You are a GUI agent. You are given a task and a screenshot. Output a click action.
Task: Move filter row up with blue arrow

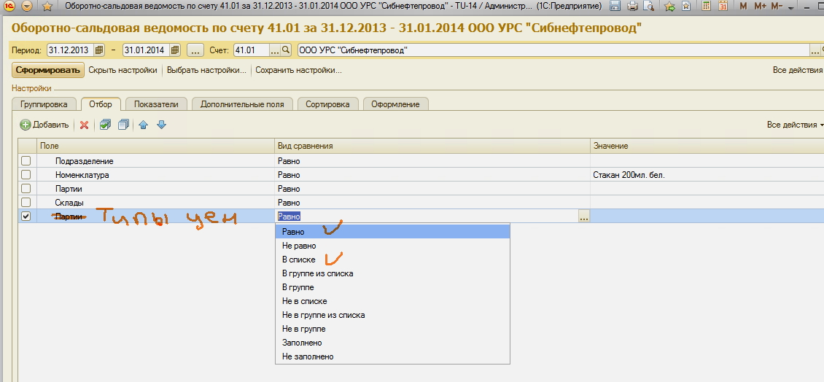144,125
